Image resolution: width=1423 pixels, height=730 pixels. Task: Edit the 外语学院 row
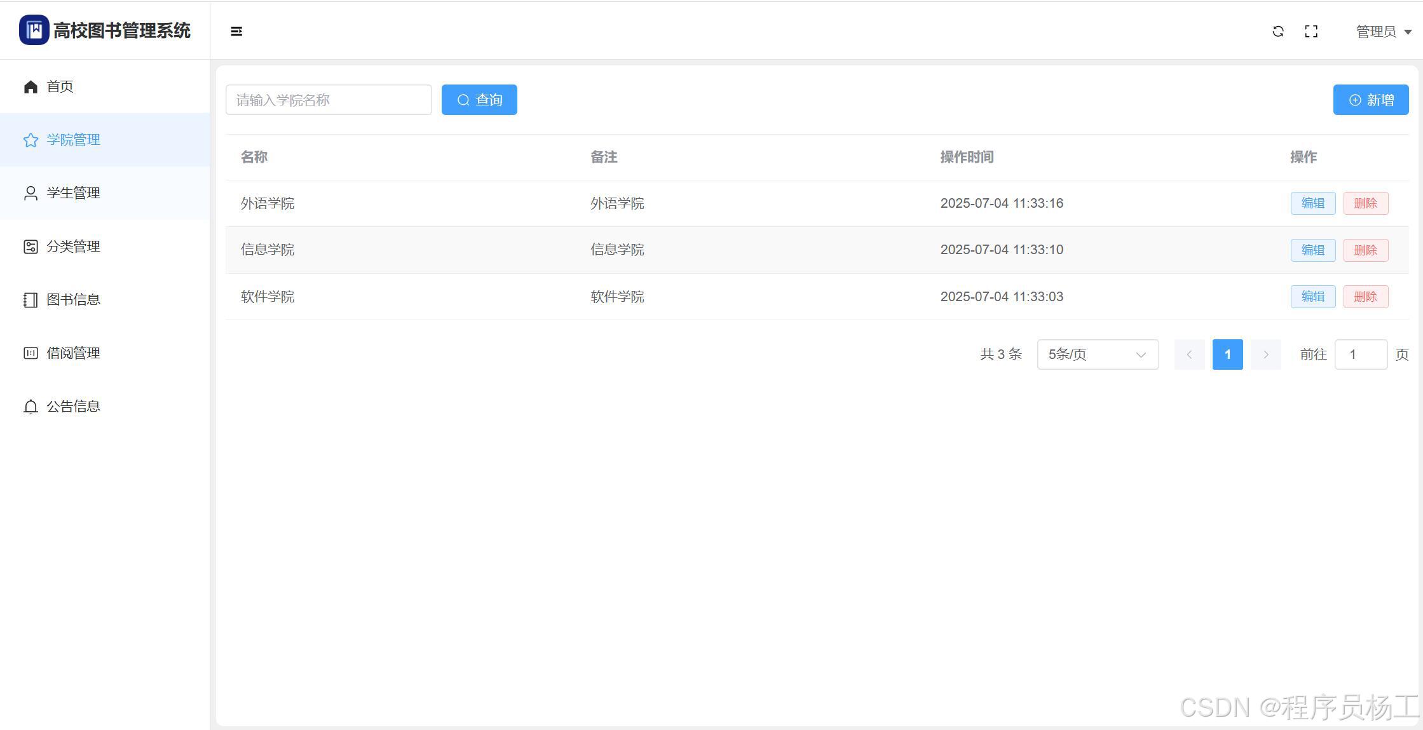1312,203
